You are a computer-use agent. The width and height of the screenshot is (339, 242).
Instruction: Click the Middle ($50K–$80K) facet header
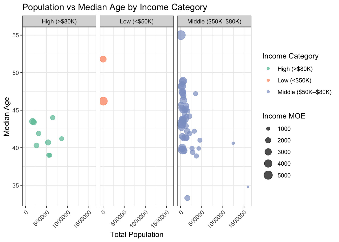(214, 21)
